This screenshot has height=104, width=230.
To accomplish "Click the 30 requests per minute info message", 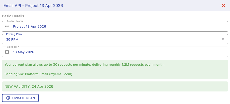I will tap(84, 65).
